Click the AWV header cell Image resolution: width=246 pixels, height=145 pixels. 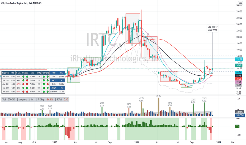(54, 80)
